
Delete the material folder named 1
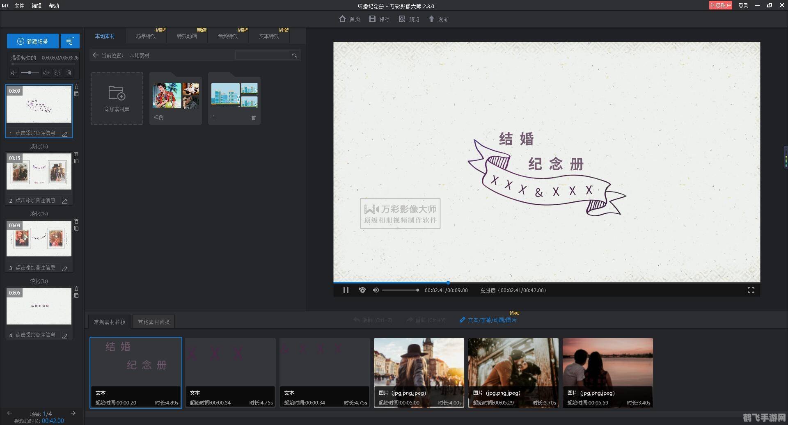254,118
